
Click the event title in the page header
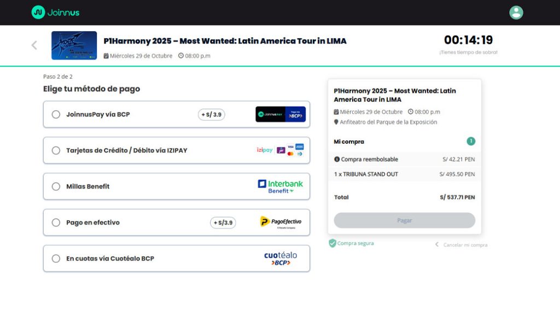tap(225, 41)
